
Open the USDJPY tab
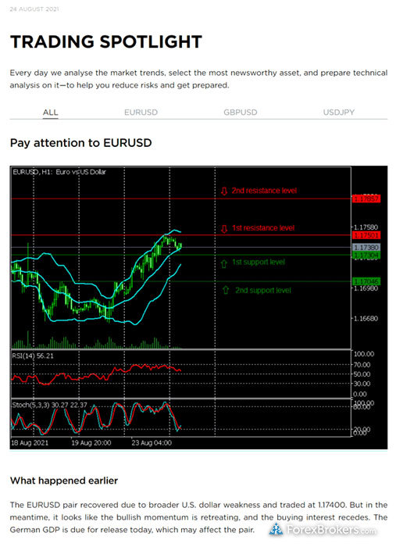(x=338, y=113)
